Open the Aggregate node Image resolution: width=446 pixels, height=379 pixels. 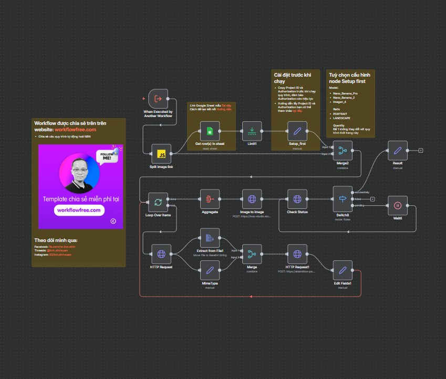point(210,199)
